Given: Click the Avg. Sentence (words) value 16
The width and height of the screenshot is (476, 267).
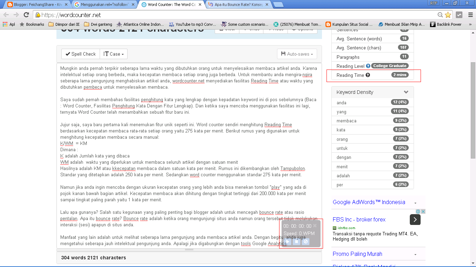Looking at the screenshot, I should pos(404,38).
